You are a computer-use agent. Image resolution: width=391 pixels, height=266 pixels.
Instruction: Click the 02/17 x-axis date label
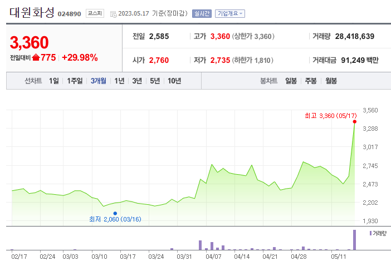point(19,257)
